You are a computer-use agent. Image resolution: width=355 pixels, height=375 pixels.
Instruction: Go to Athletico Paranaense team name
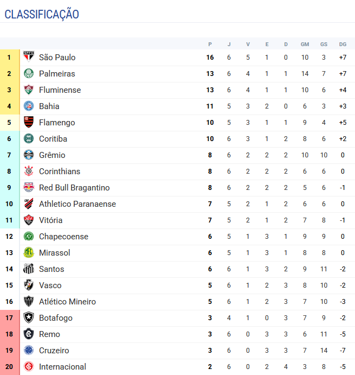tap(78, 204)
